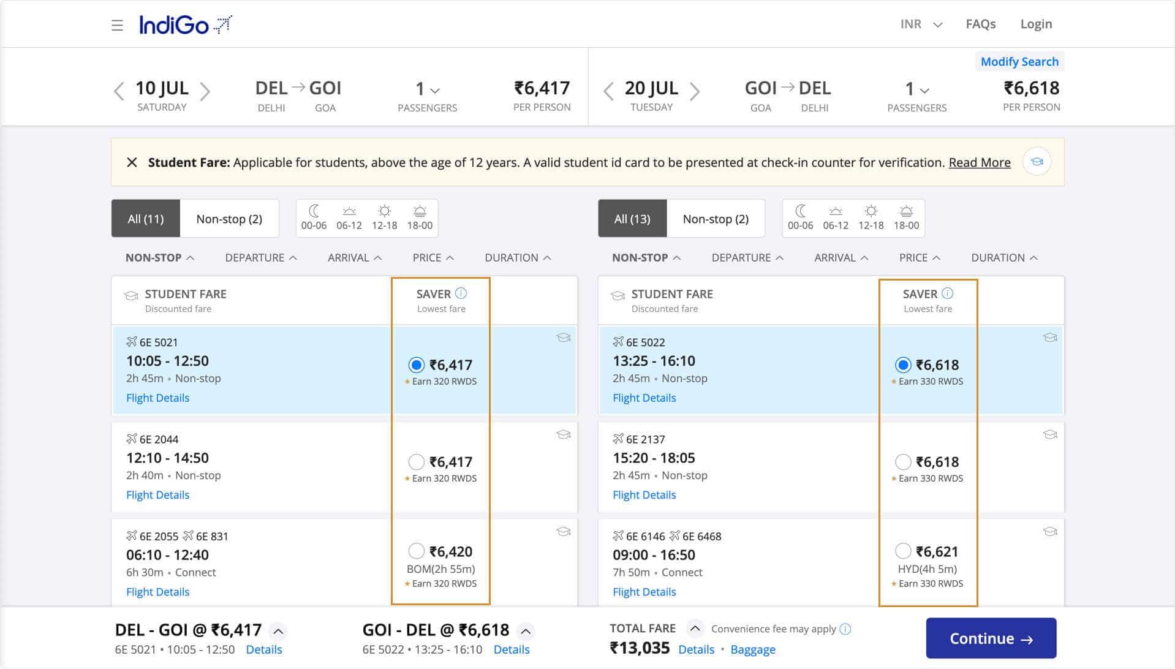Select the All (13) tab for return flights
The width and height of the screenshot is (1175, 669).
(x=632, y=218)
